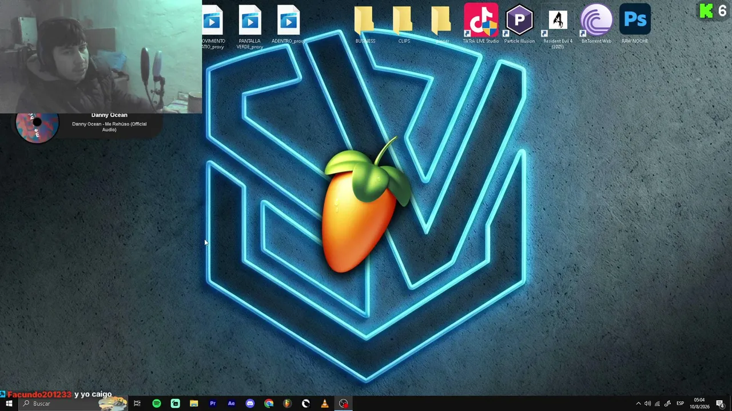Select the Resident Evil 4 (2005) shortcut
Screen dimensions: 732x411
pos(558,26)
